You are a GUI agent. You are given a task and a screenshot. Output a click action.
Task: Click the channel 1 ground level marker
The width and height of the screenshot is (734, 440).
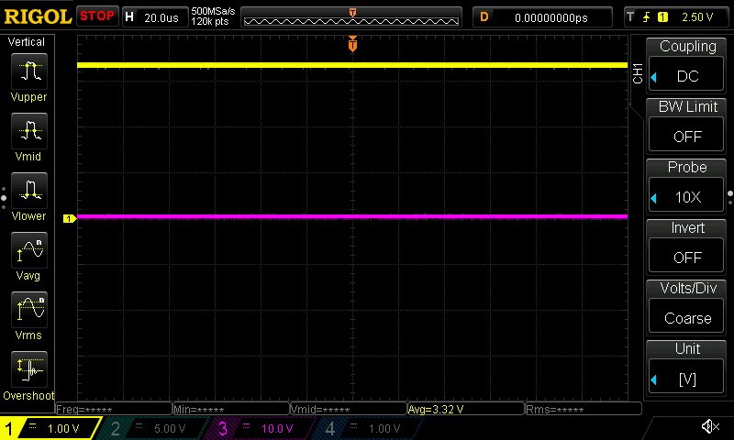click(70, 218)
